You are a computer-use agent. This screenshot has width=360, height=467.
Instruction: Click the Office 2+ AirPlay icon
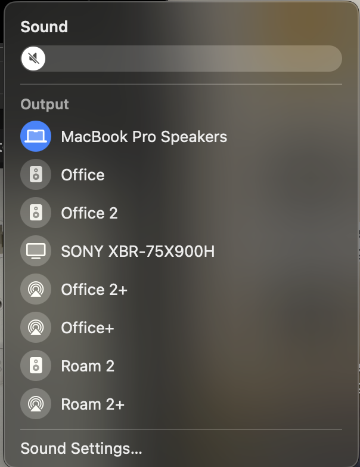pos(36,289)
